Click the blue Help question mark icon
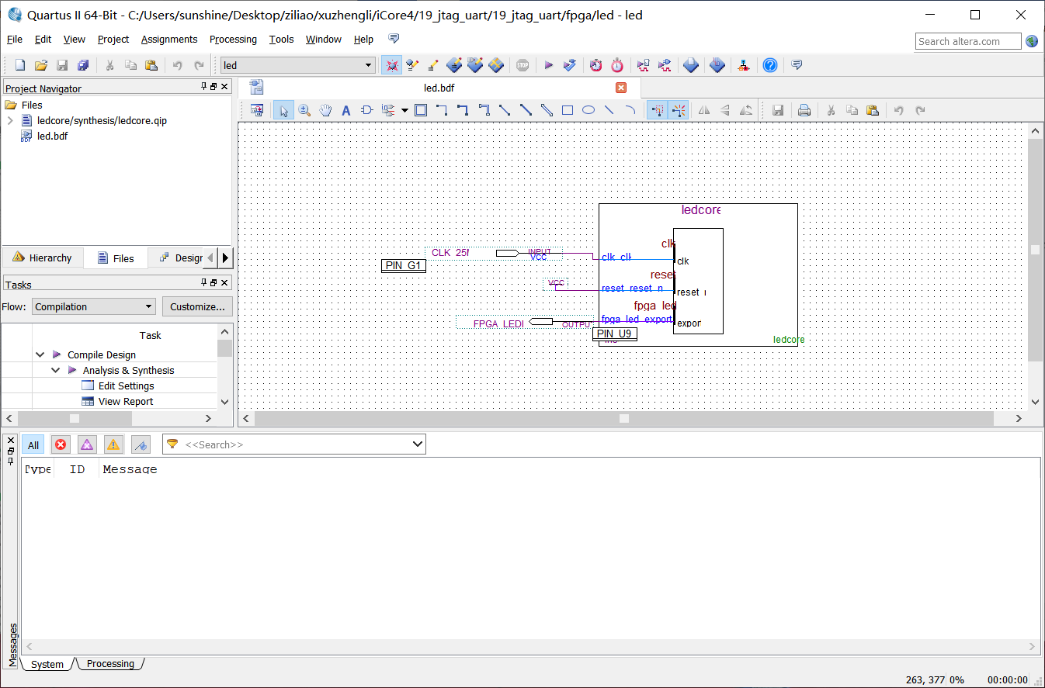Image resolution: width=1045 pixels, height=688 pixels. tap(769, 65)
